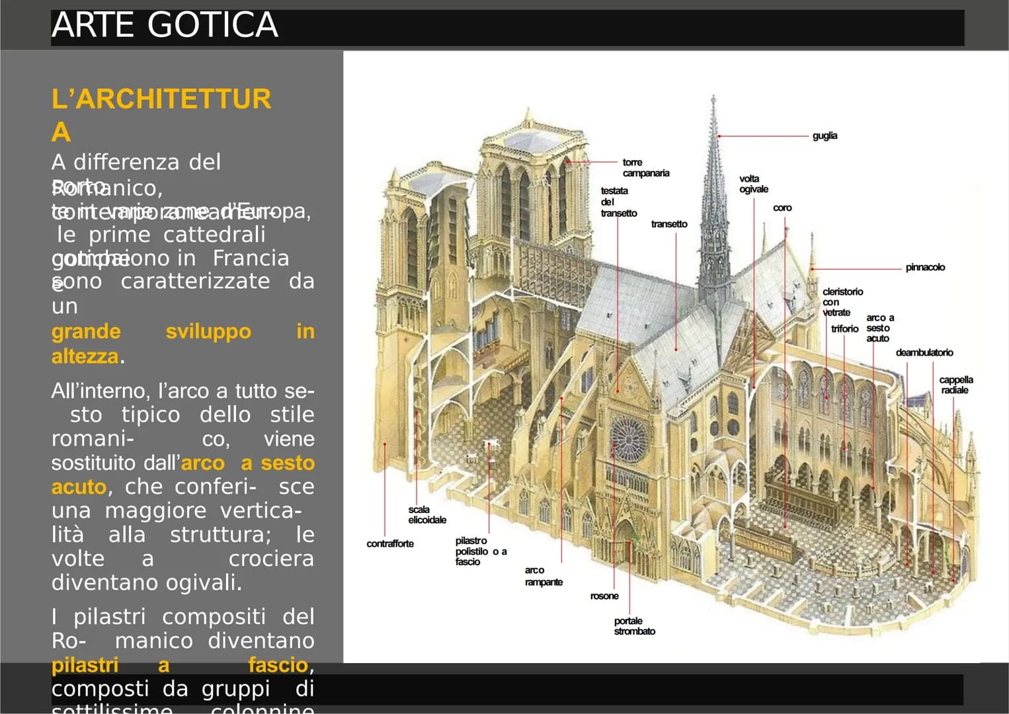The height and width of the screenshot is (714, 1009).
Task: Click the 'arco a sesto acuto' diagram label
Action: point(880,328)
